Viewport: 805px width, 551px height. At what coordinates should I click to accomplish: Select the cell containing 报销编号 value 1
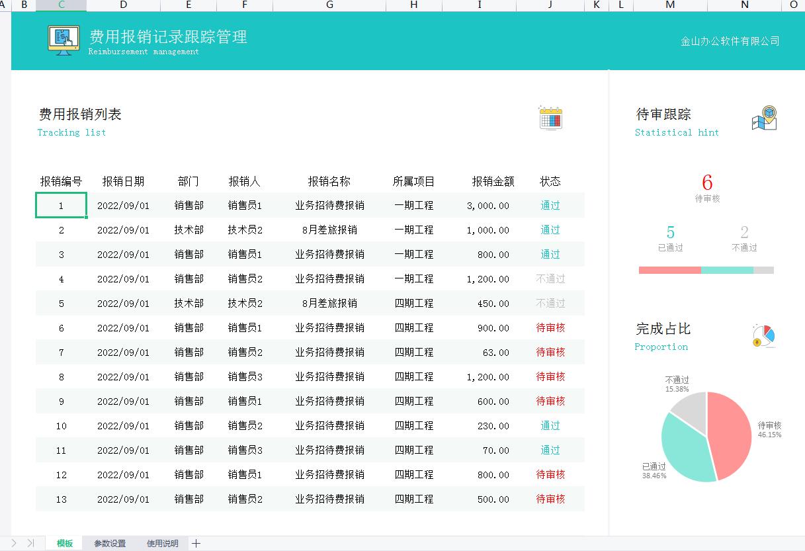[61, 205]
